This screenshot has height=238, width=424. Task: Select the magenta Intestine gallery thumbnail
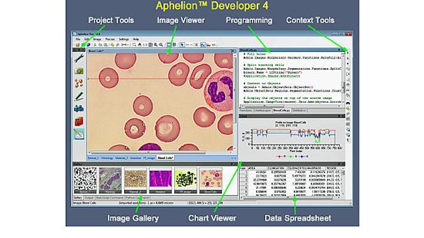point(160,180)
